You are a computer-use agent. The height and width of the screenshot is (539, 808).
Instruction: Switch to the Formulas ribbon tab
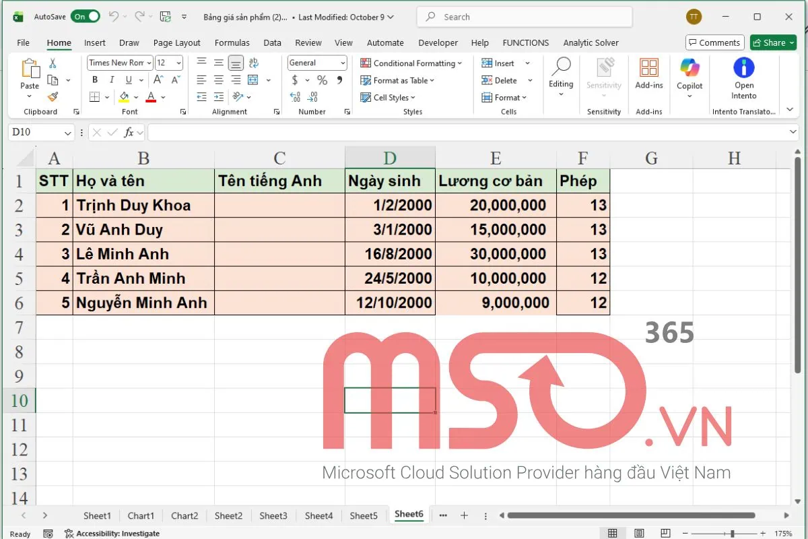pyautogui.click(x=232, y=42)
